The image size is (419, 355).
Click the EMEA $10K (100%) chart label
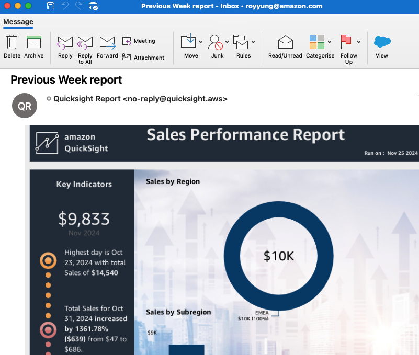click(253, 315)
